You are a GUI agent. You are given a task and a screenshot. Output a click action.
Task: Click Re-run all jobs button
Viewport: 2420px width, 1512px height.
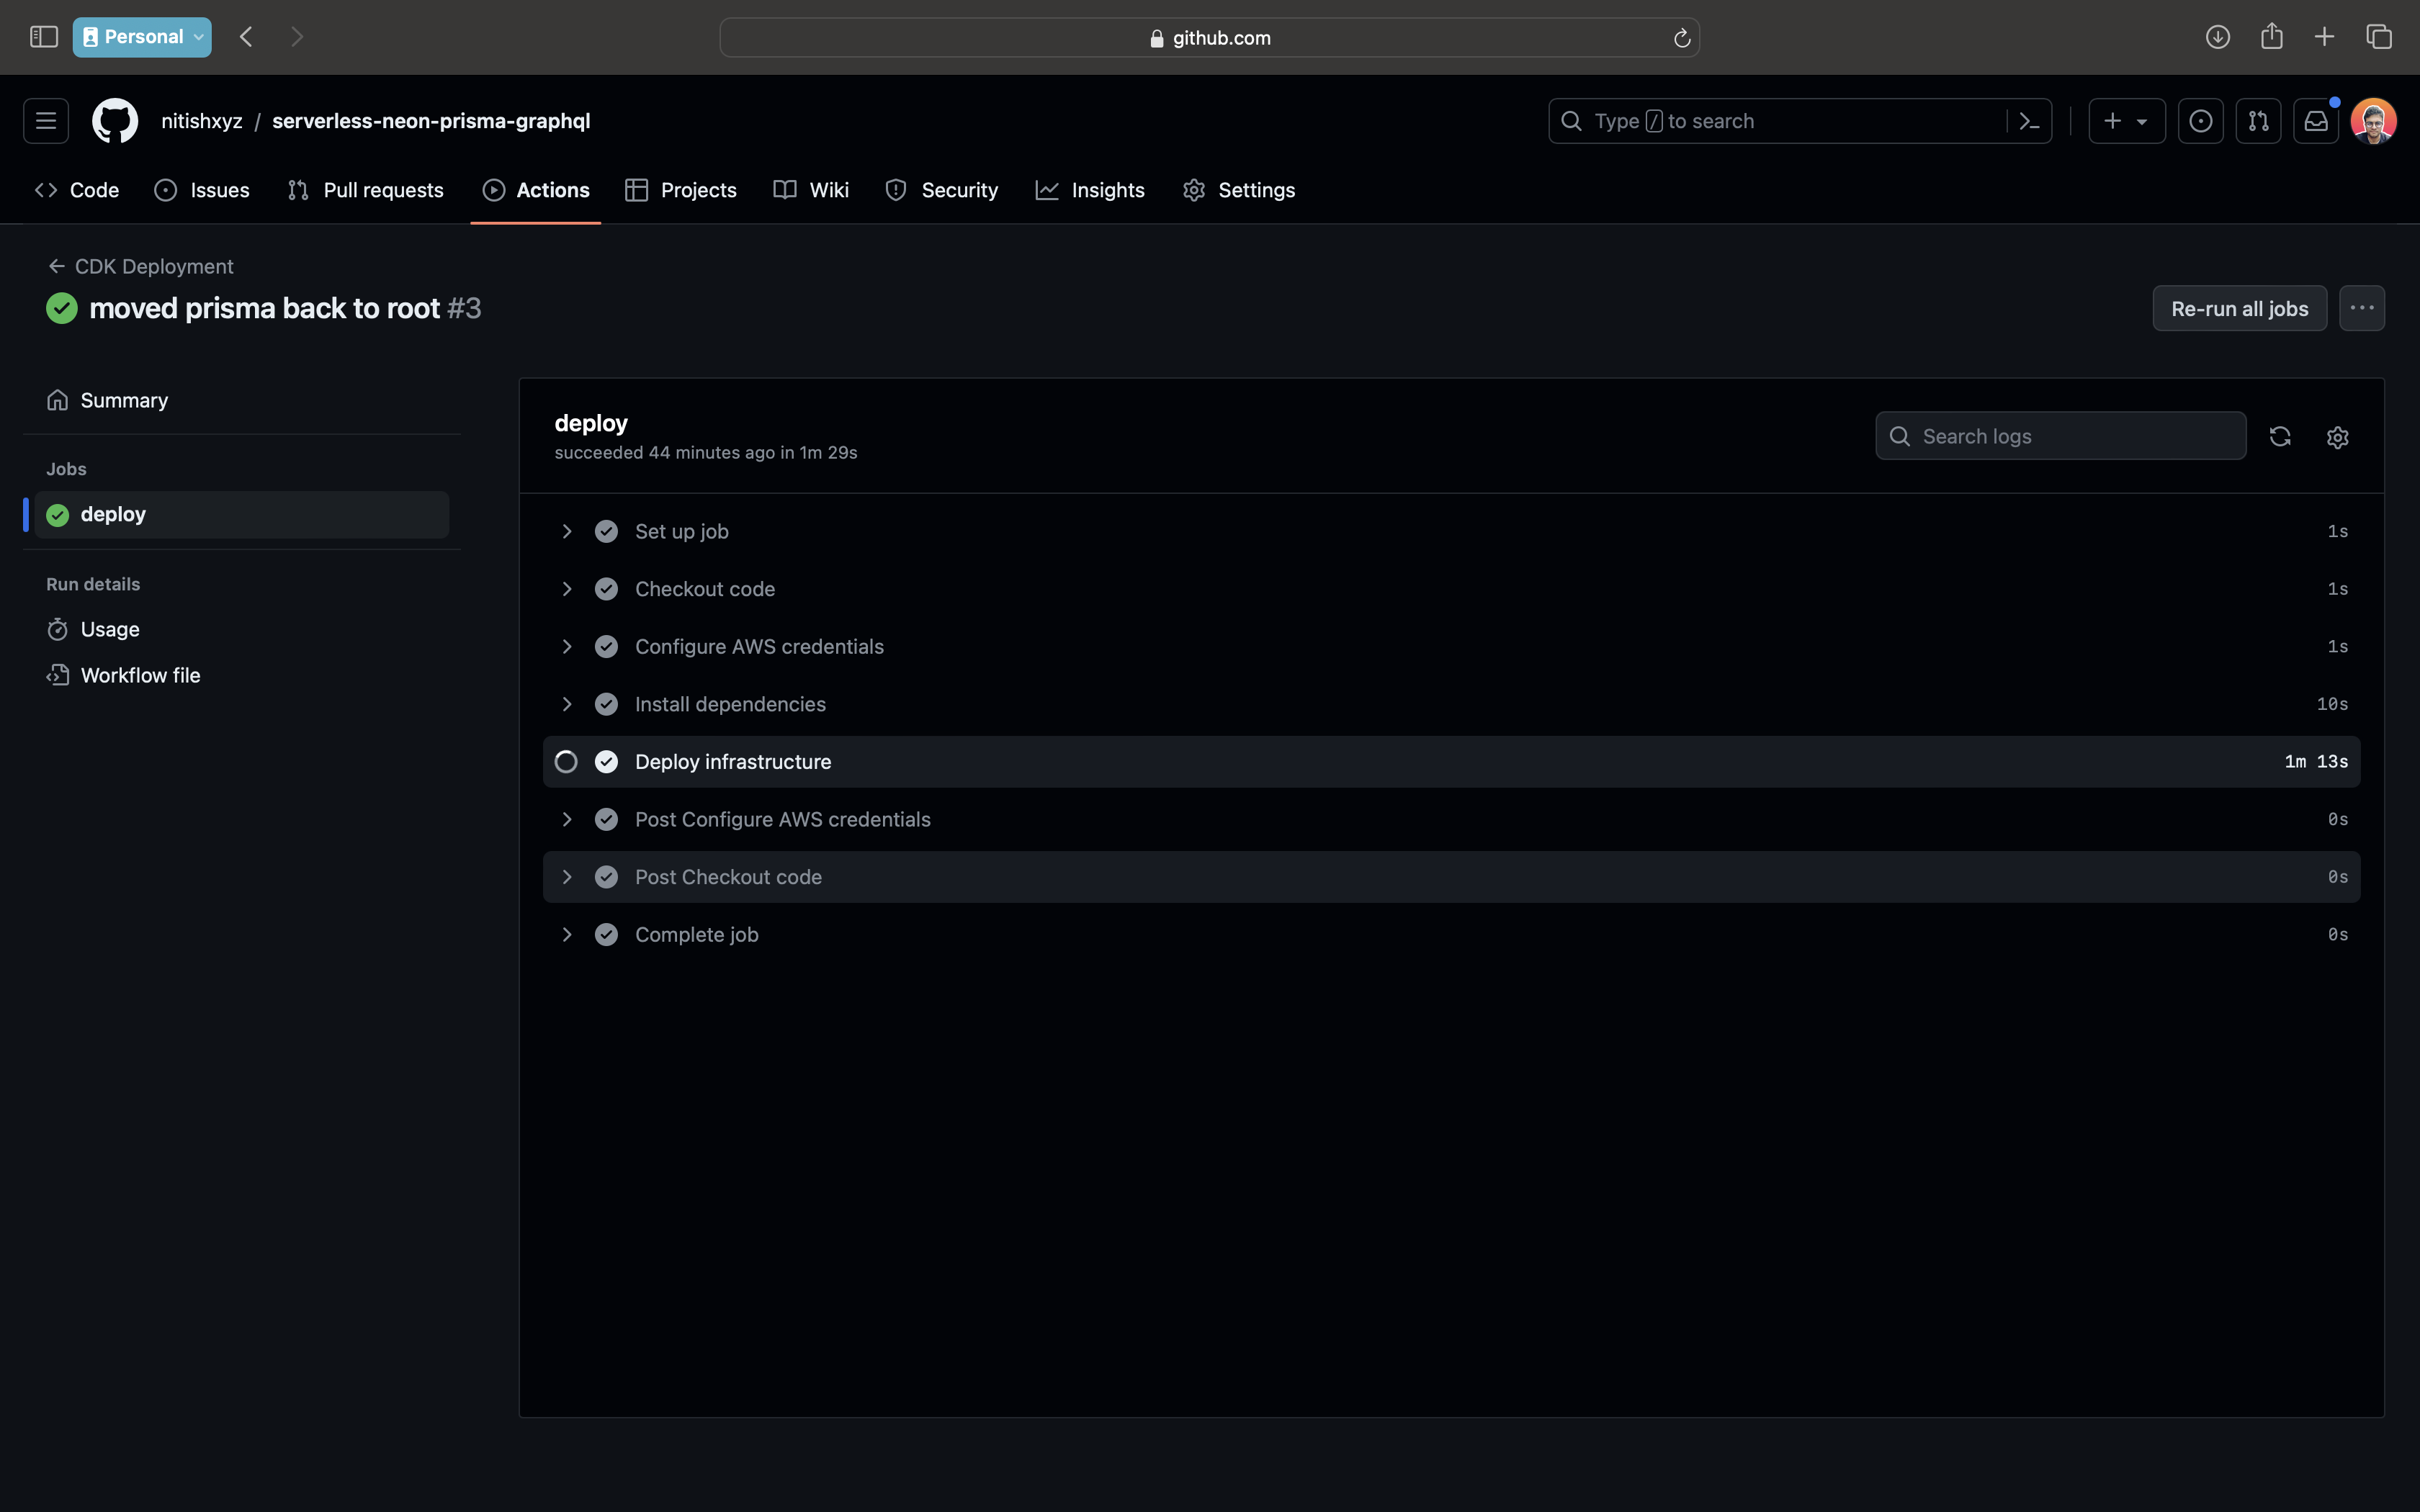pos(2239,308)
